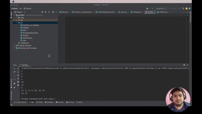The height and width of the screenshot is (114, 202).
Task: Open StreamMapperClass in project tree
Action: (29, 33)
